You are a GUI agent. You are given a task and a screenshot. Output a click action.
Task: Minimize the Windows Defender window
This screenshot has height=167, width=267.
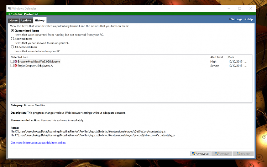tap(229, 8)
